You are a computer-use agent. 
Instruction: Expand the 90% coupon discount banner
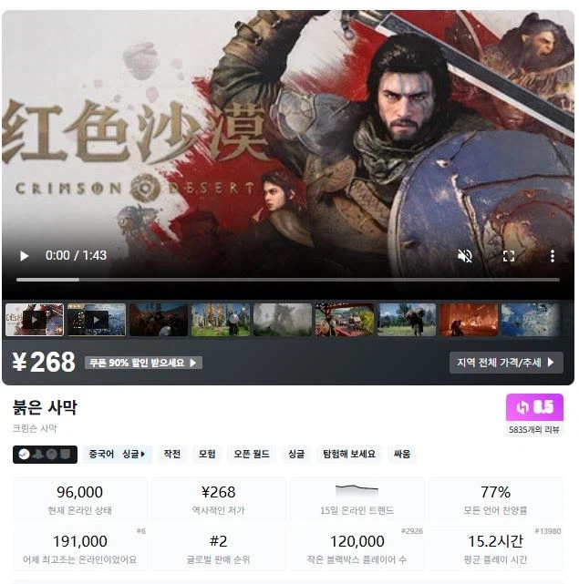pyautogui.click(x=143, y=363)
